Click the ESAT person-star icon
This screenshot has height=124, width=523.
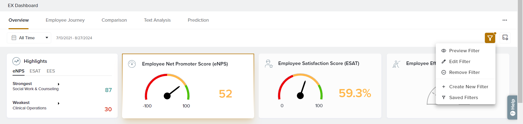click(269, 64)
